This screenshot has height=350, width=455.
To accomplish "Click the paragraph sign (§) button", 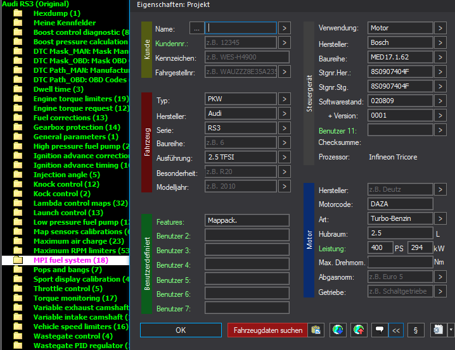I will pos(416,330).
